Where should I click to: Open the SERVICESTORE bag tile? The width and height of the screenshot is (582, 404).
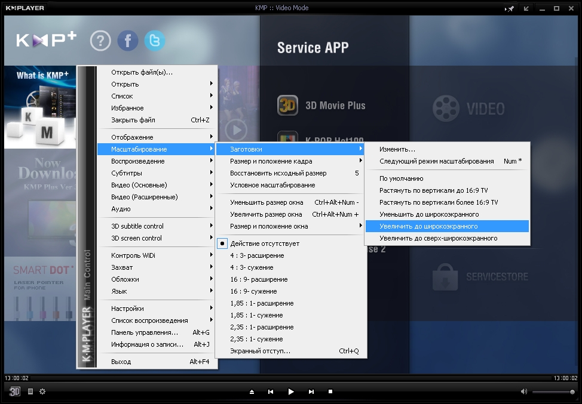tap(480, 276)
